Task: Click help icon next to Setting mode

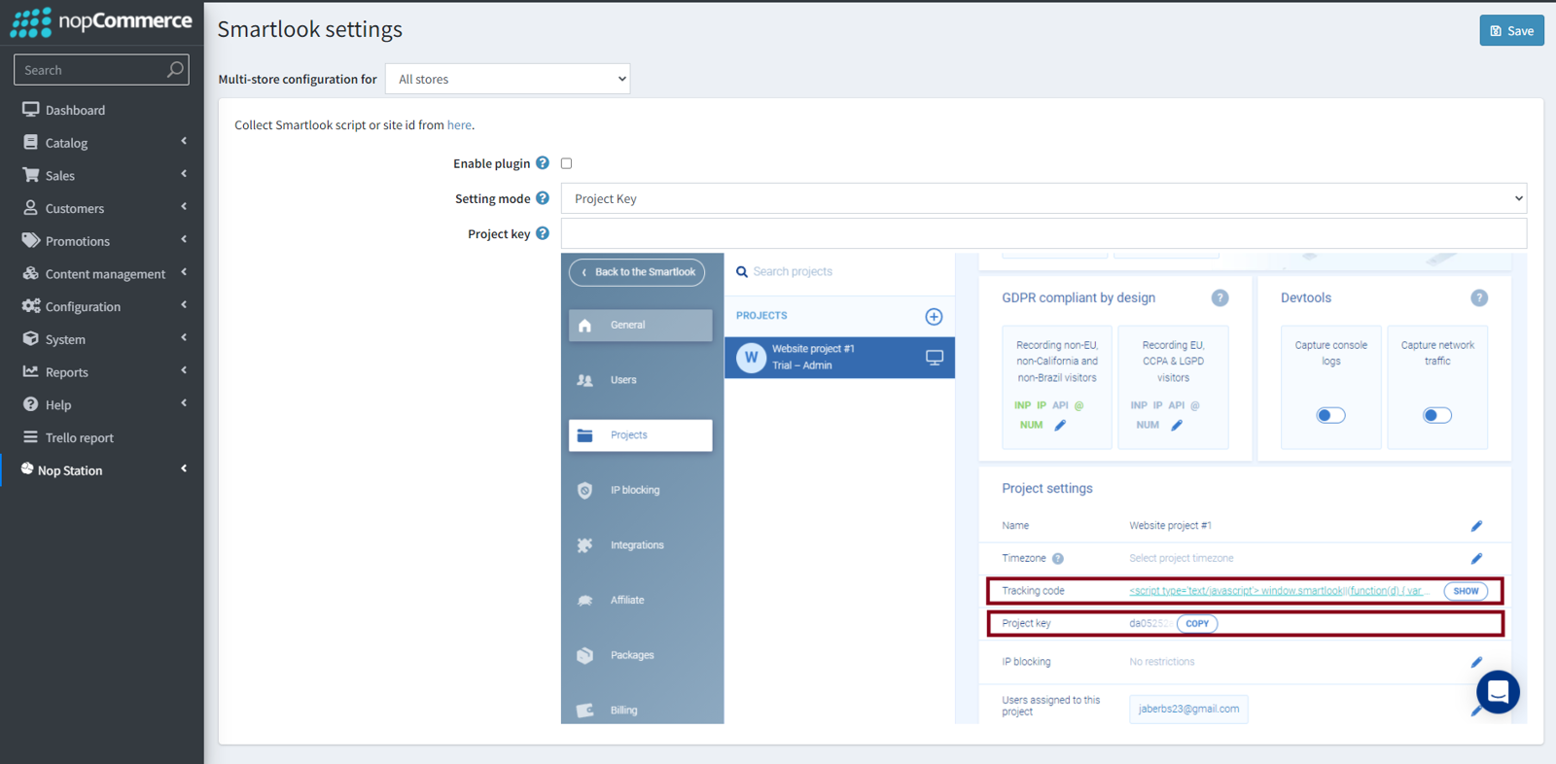Action: pyautogui.click(x=543, y=198)
